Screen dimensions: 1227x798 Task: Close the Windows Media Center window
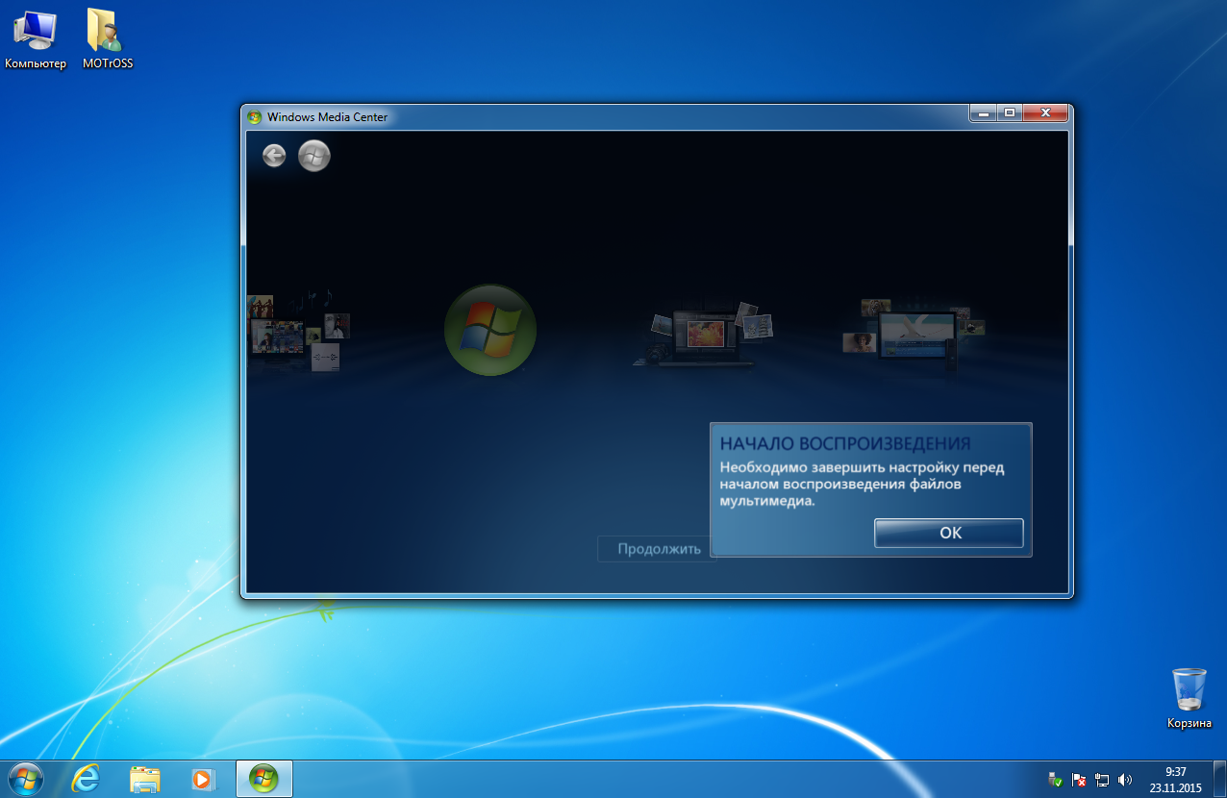(1044, 113)
